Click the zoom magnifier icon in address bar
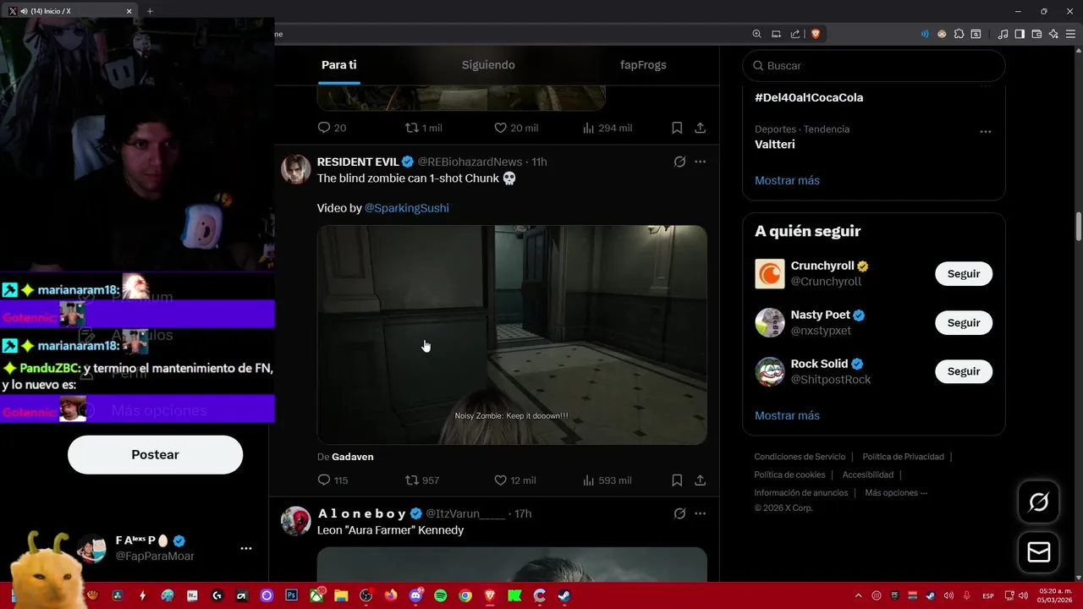This screenshot has width=1083, height=609. (756, 34)
